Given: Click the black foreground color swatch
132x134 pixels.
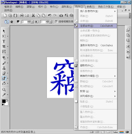Looking at the screenshot, I should pyautogui.click(x=4, y=101).
